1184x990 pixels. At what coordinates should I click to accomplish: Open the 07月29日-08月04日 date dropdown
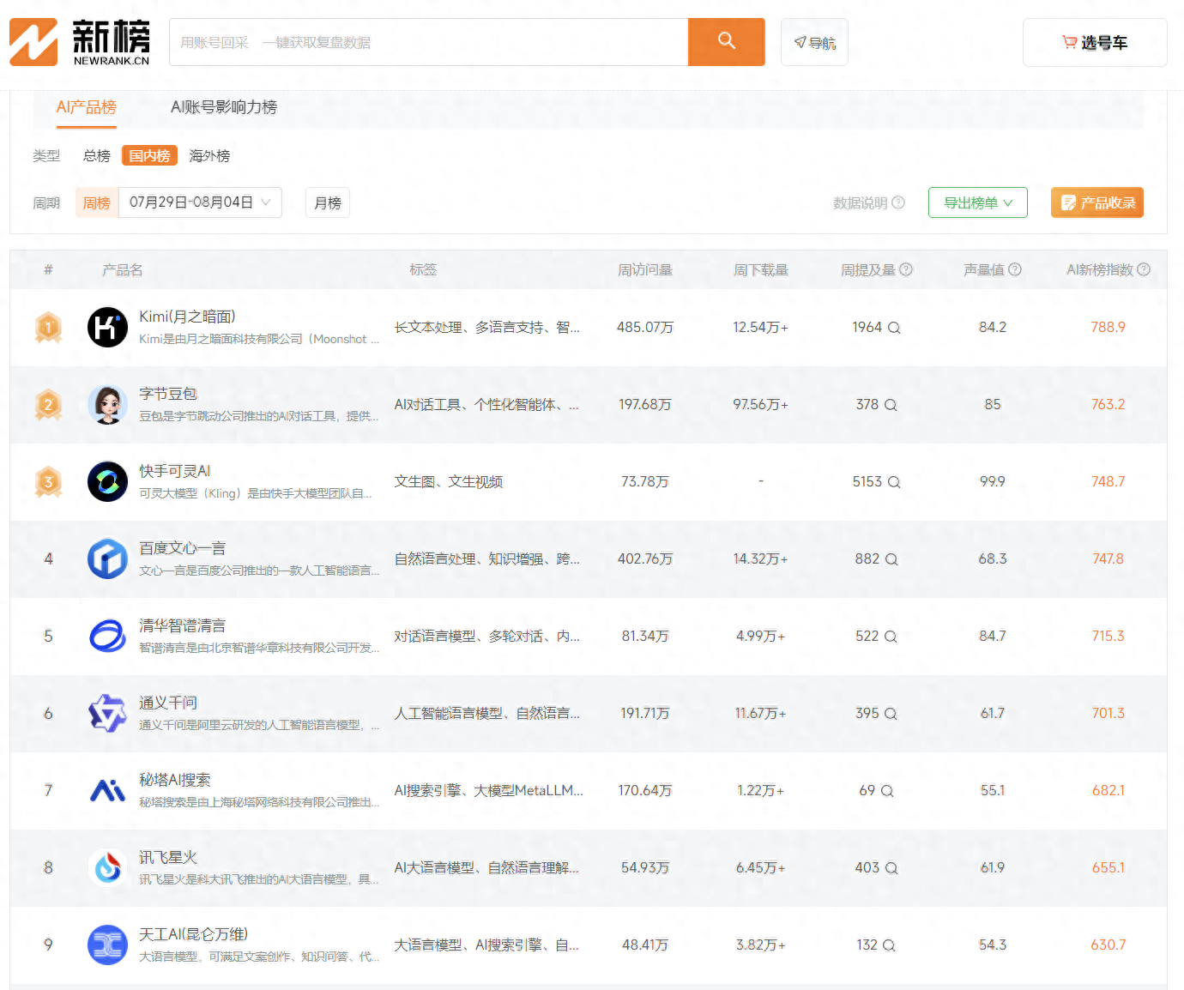[x=200, y=202]
